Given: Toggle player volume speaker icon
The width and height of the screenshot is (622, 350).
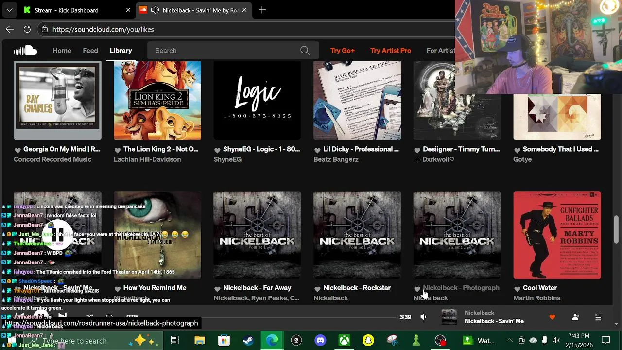Looking at the screenshot, I should tap(423, 317).
